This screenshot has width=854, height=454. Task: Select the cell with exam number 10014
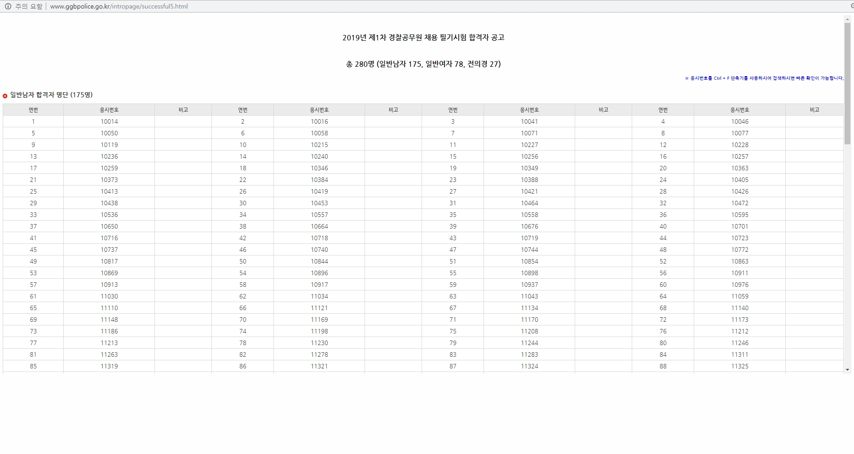(109, 121)
